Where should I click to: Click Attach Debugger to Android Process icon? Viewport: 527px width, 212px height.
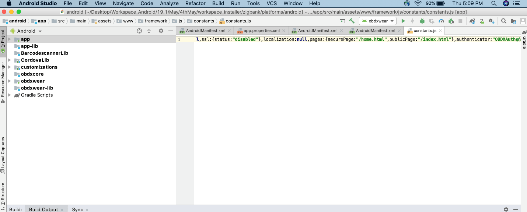click(451, 21)
